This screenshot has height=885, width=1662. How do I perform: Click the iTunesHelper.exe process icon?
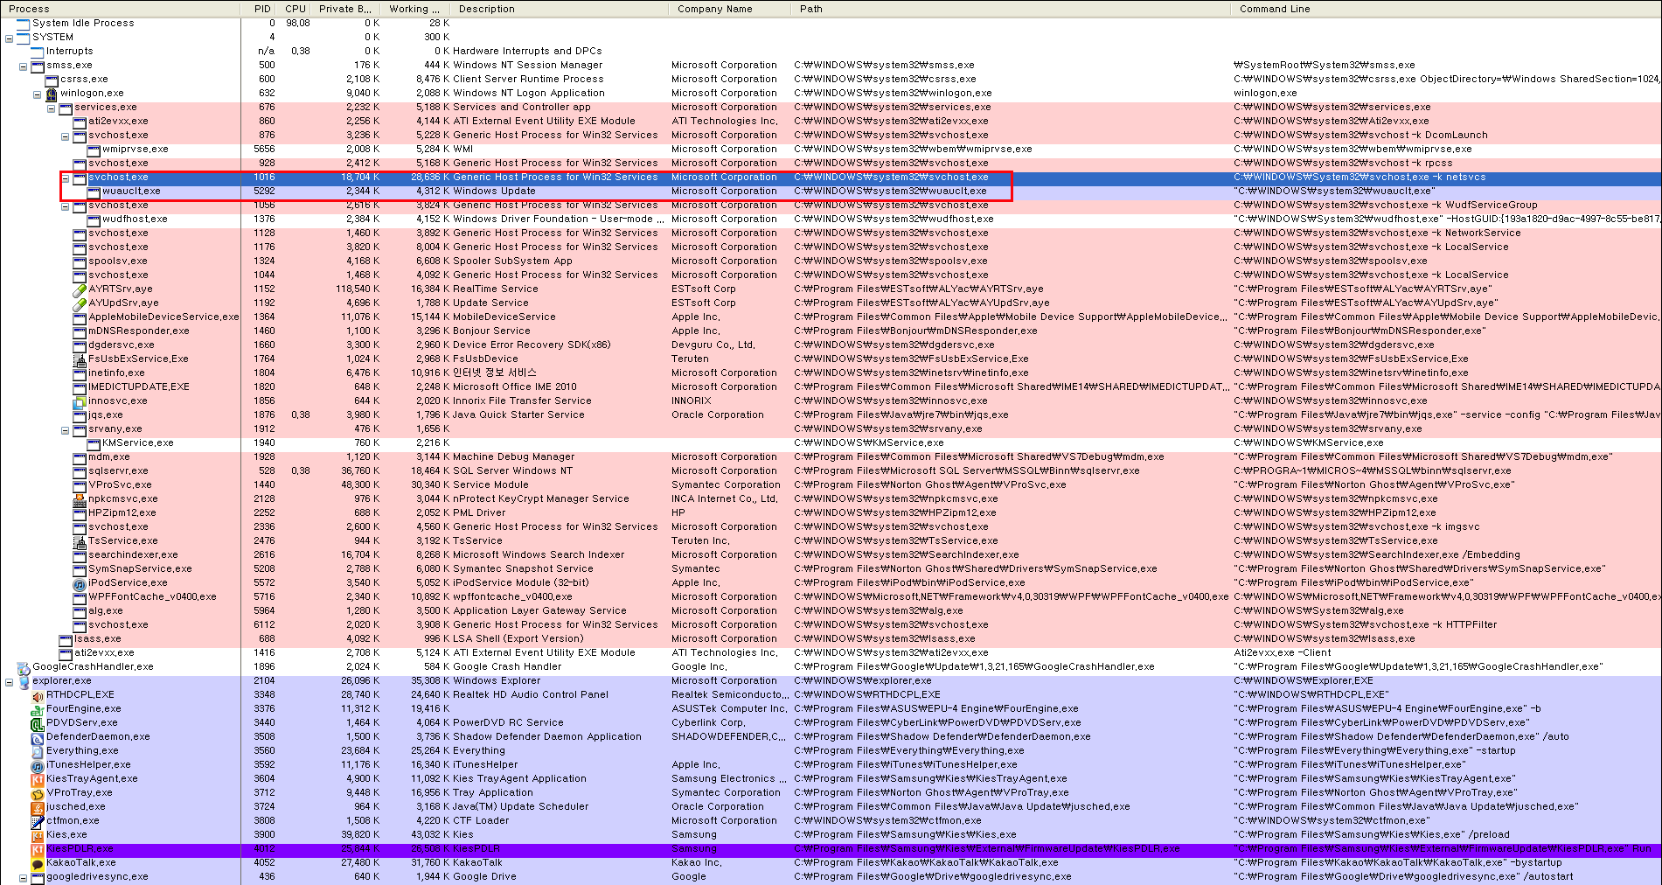click(x=38, y=765)
